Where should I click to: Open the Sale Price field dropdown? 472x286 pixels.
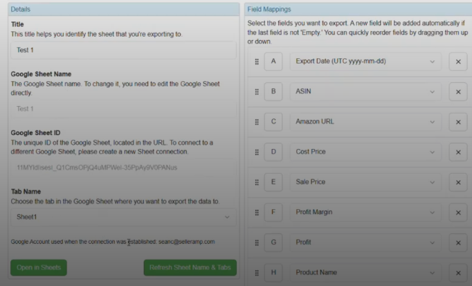click(365, 182)
